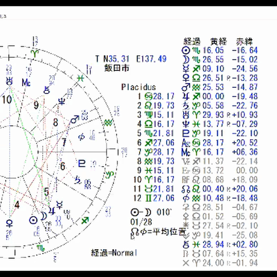Select house 1 cusp row showing Cancer 28.17
Screen dimensions: 277x277
click(x=156, y=96)
